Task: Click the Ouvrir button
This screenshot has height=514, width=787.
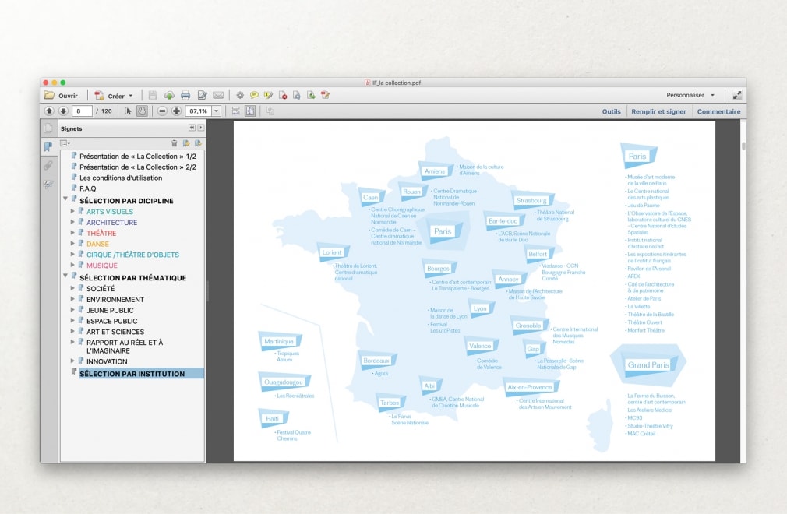Action: [62, 95]
